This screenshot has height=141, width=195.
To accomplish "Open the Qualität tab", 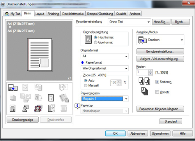I will pyautogui.click(x=121, y=14).
